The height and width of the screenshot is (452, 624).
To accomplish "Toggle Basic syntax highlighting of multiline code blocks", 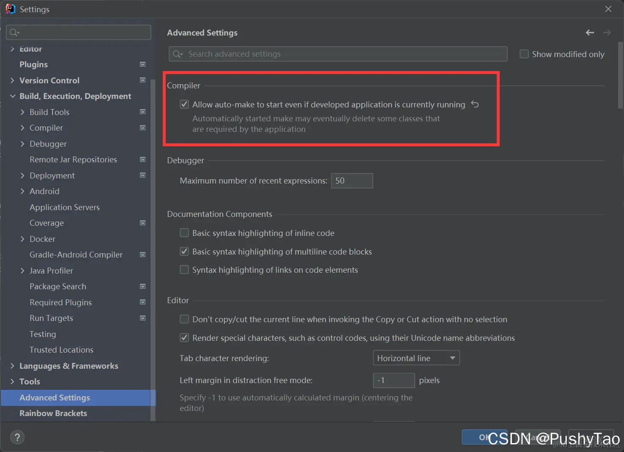I will click(184, 252).
